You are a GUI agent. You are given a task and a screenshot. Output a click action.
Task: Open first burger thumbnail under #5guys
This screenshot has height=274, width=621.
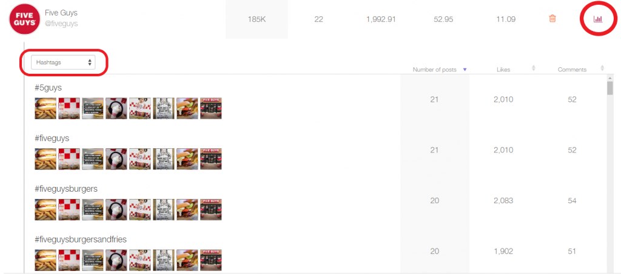(45, 108)
